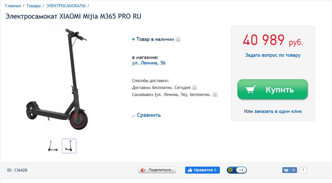Click the Поделиться share button
Viewport: 332px width, 183px height.
pyautogui.click(x=157, y=170)
